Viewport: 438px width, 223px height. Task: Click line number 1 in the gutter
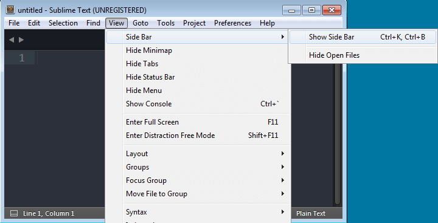[x=22, y=58]
